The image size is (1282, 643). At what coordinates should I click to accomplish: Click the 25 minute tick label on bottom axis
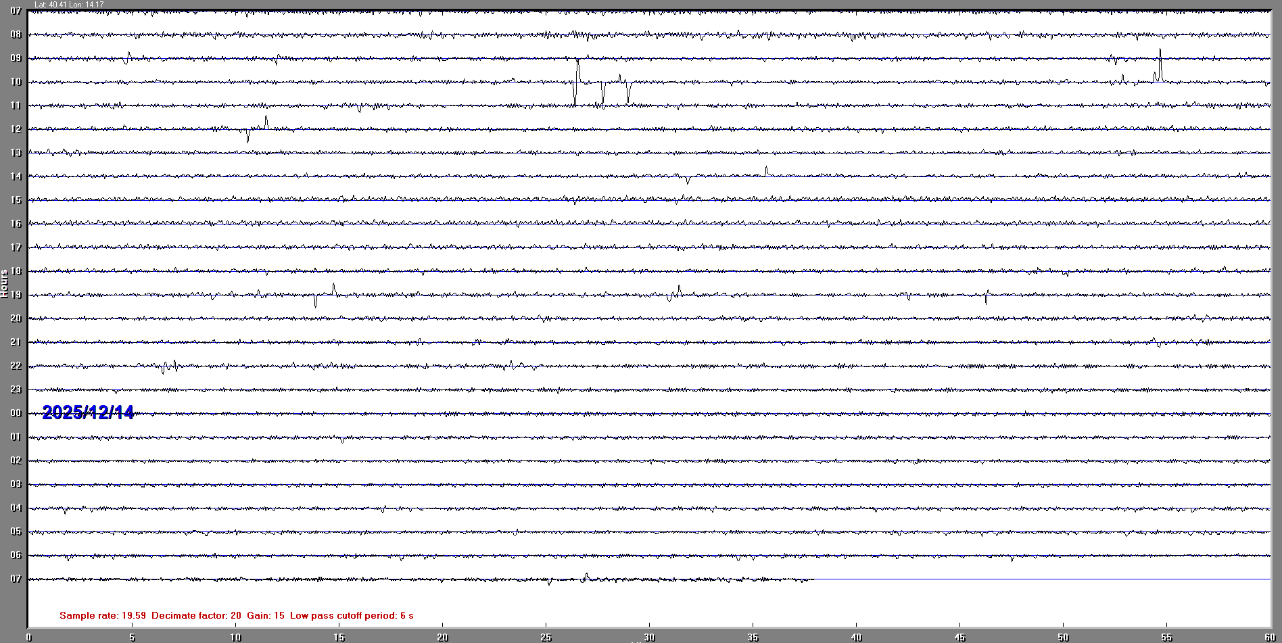pyautogui.click(x=546, y=637)
